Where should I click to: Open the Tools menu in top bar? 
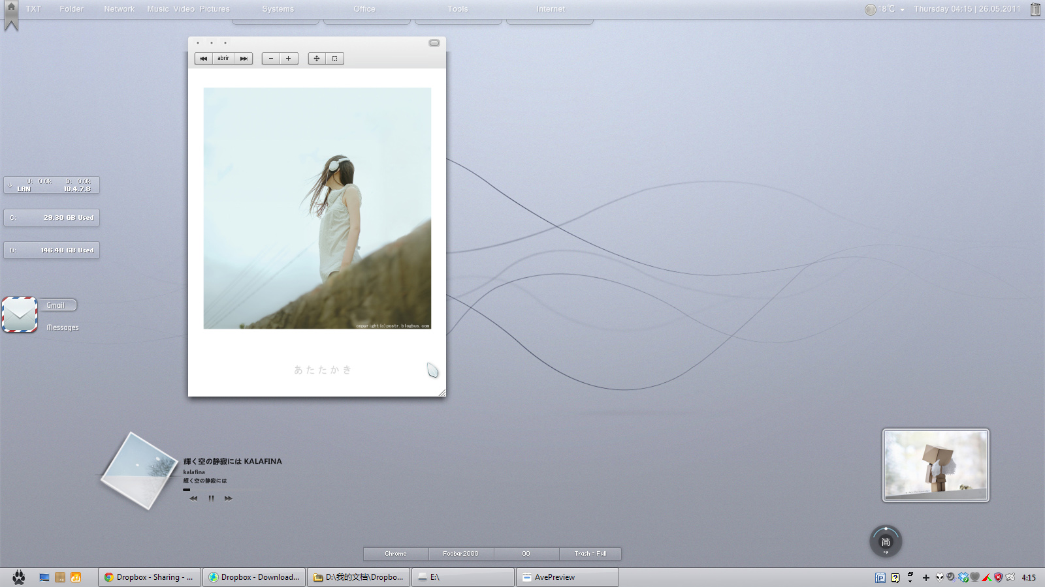pos(458,9)
